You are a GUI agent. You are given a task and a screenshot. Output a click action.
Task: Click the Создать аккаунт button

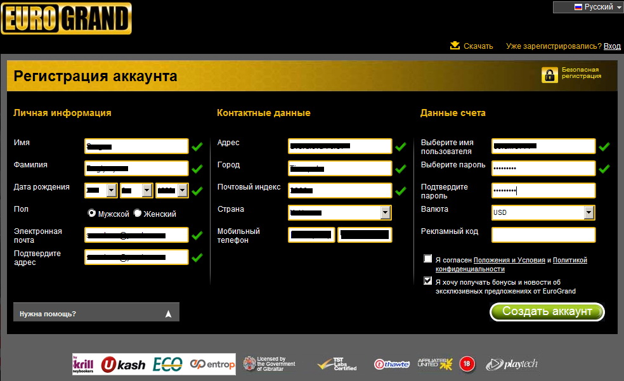(x=547, y=311)
